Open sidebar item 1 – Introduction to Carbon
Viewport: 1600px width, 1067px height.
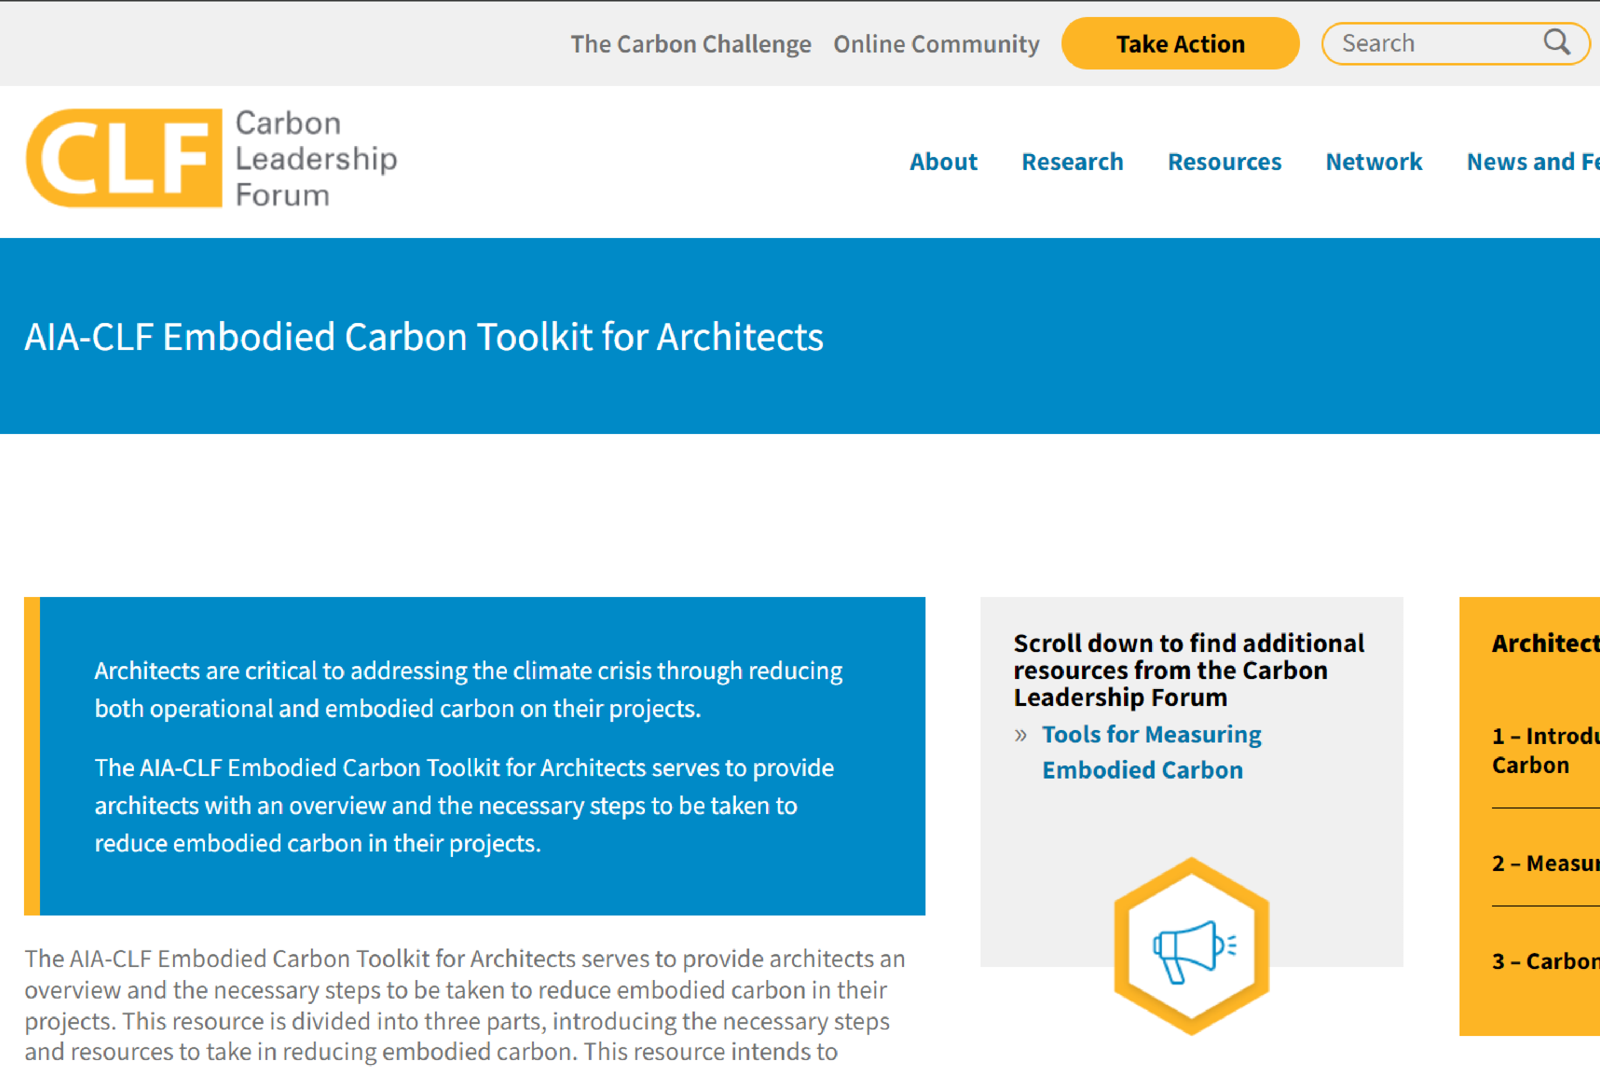point(1545,750)
